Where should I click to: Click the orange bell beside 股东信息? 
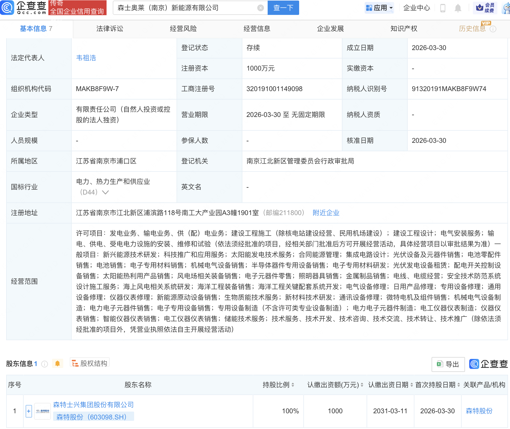click(x=58, y=363)
